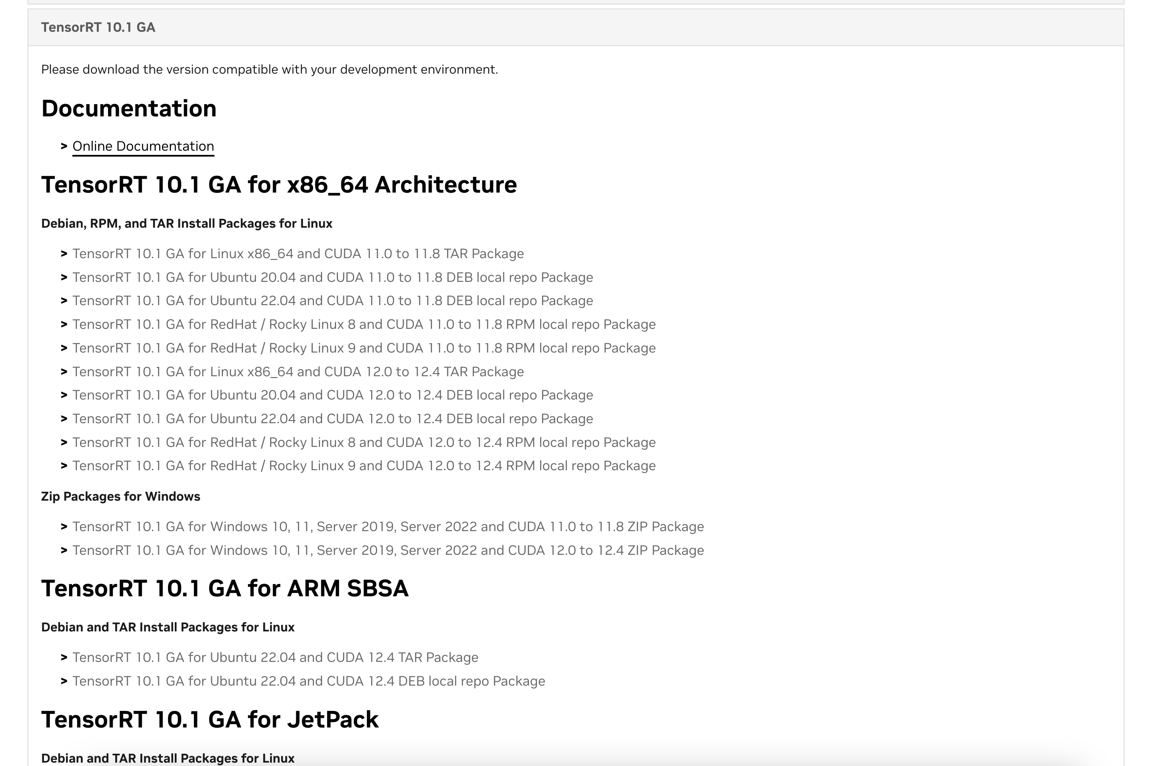Download Windows CUDA 11.0-11.8 ZIP package
This screenshot has height=766, width=1152.
pos(388,526)
